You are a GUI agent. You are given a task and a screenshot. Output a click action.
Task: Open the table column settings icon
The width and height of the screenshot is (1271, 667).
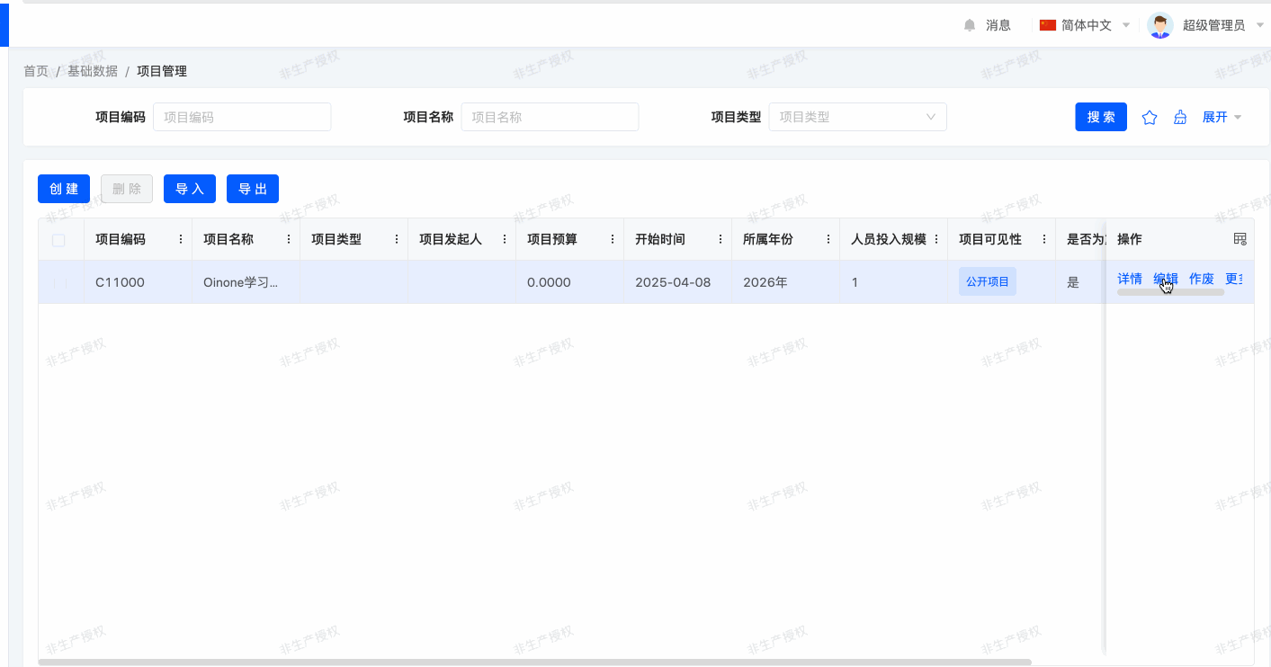pyautogui.click(x=1240, y=239)
